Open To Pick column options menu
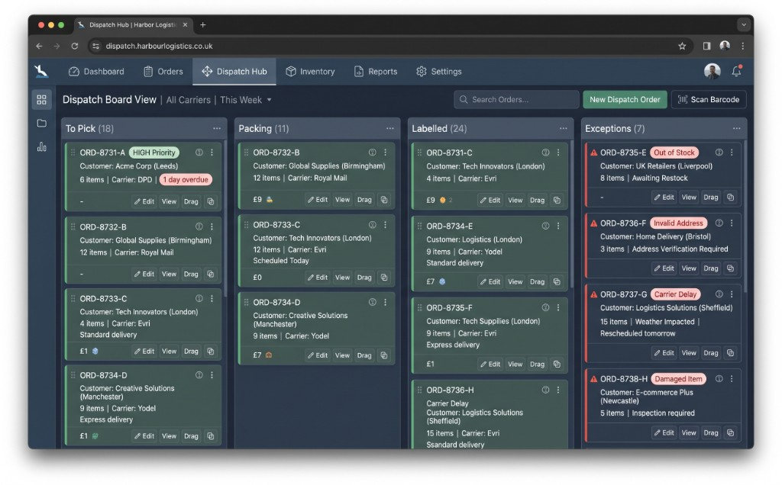Viewport: 782px width, 485px height. [x=216, y=128]
